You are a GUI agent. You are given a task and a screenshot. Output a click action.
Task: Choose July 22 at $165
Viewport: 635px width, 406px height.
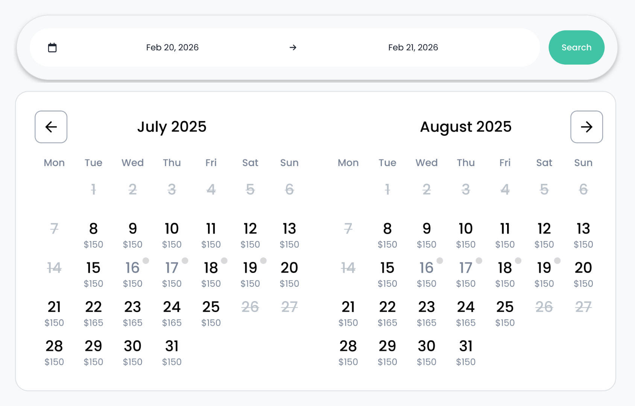(x=93, y=313)
